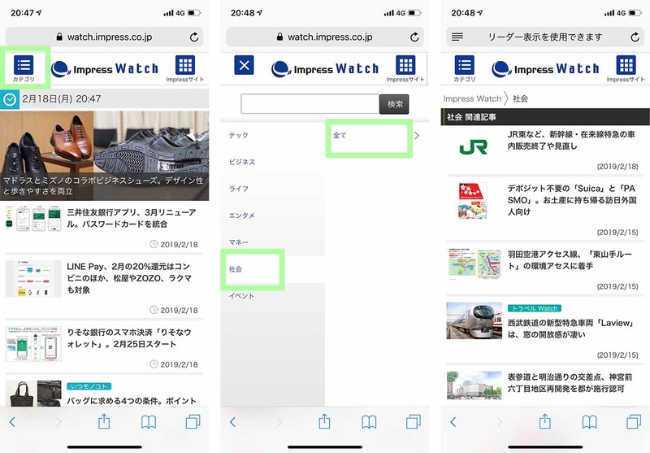Go back using the right phone's Safari back arrow
The width and height of the screenshot is (650, 453).
[453, 422]
